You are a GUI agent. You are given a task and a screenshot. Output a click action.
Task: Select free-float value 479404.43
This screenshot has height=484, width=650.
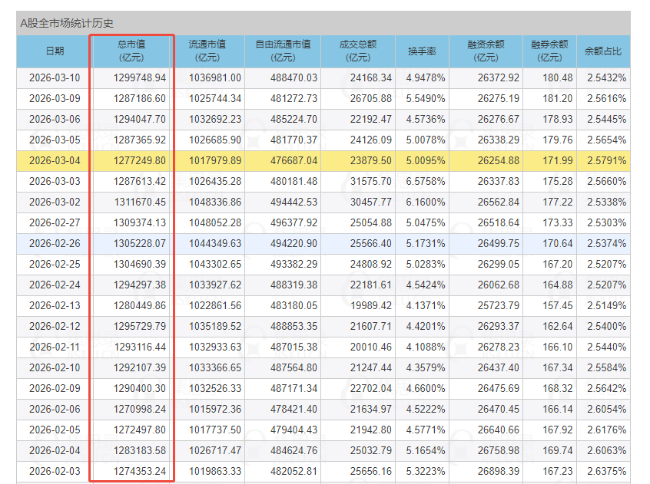(x=294, y=430)
